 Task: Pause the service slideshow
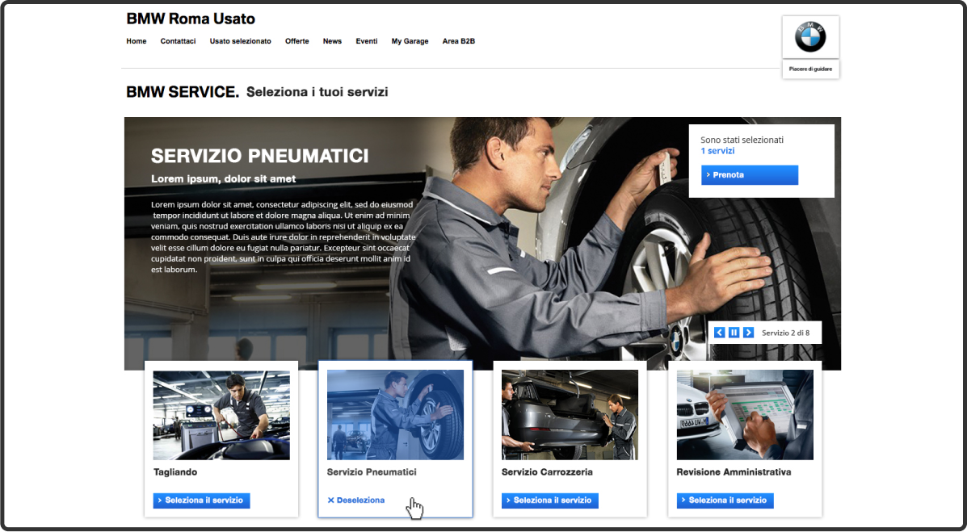click(734, 333)
